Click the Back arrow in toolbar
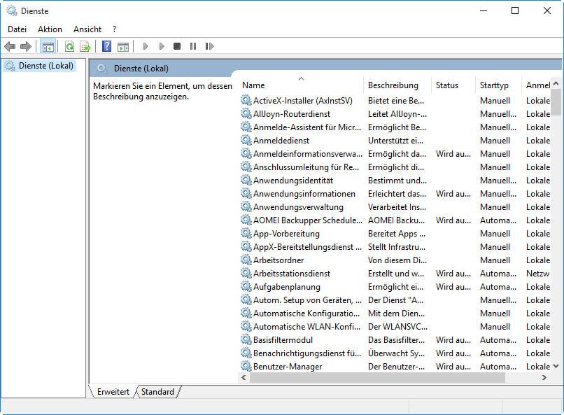 click(x=10, y=46)
